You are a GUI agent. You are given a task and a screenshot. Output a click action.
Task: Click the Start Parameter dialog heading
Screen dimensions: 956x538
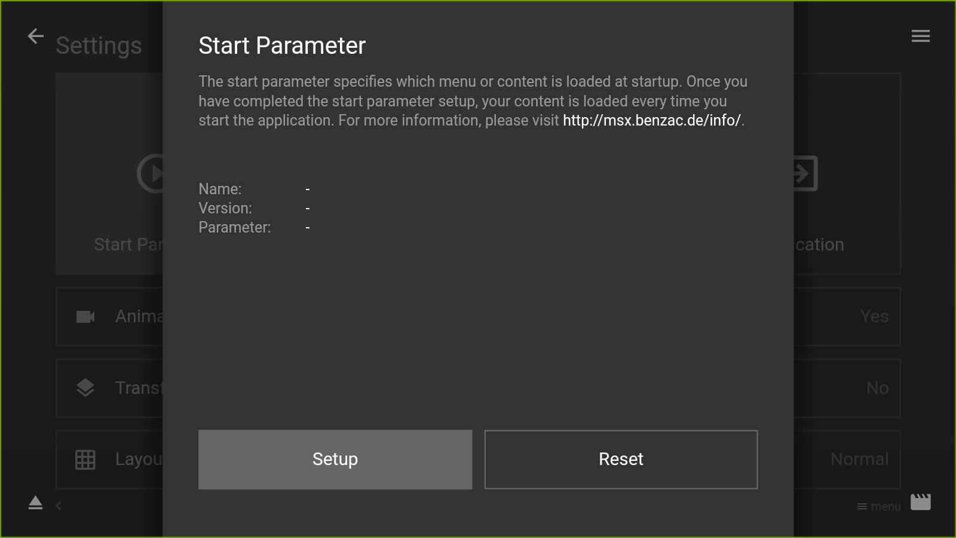pyautogui.click(x=282, y=45)
